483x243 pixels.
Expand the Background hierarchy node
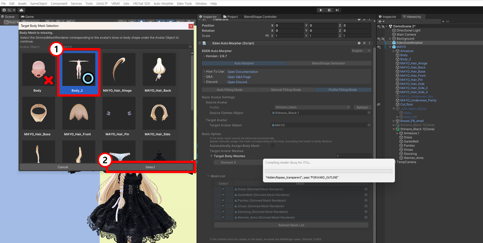coord(390,39)
